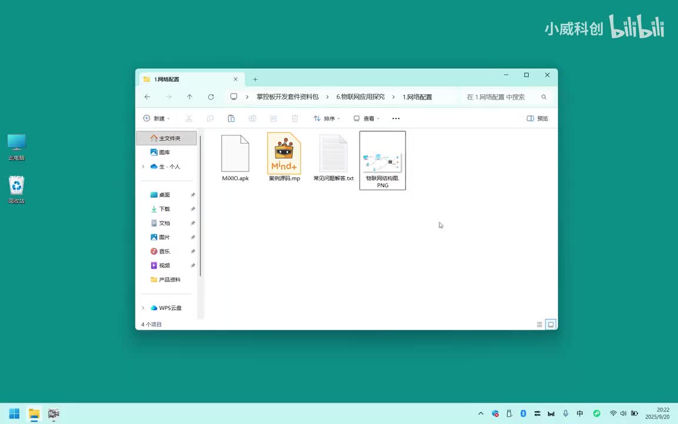Click the search magnifier icon
This screenshot has height=424, width=678.
tap(544, 97)
